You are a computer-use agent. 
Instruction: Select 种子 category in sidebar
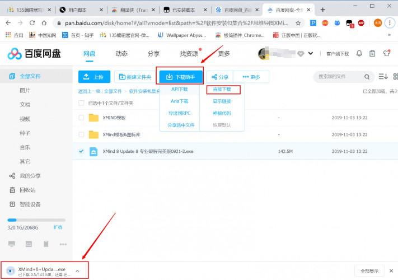[x=25, y=133]
